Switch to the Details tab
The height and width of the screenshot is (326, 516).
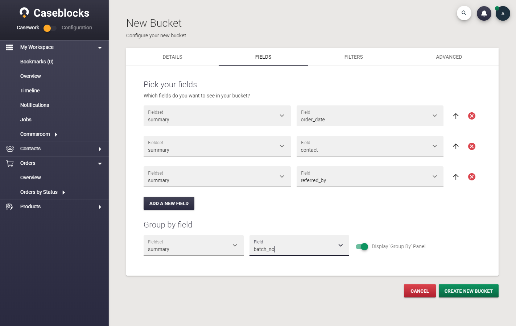click(x=173, y=57)
